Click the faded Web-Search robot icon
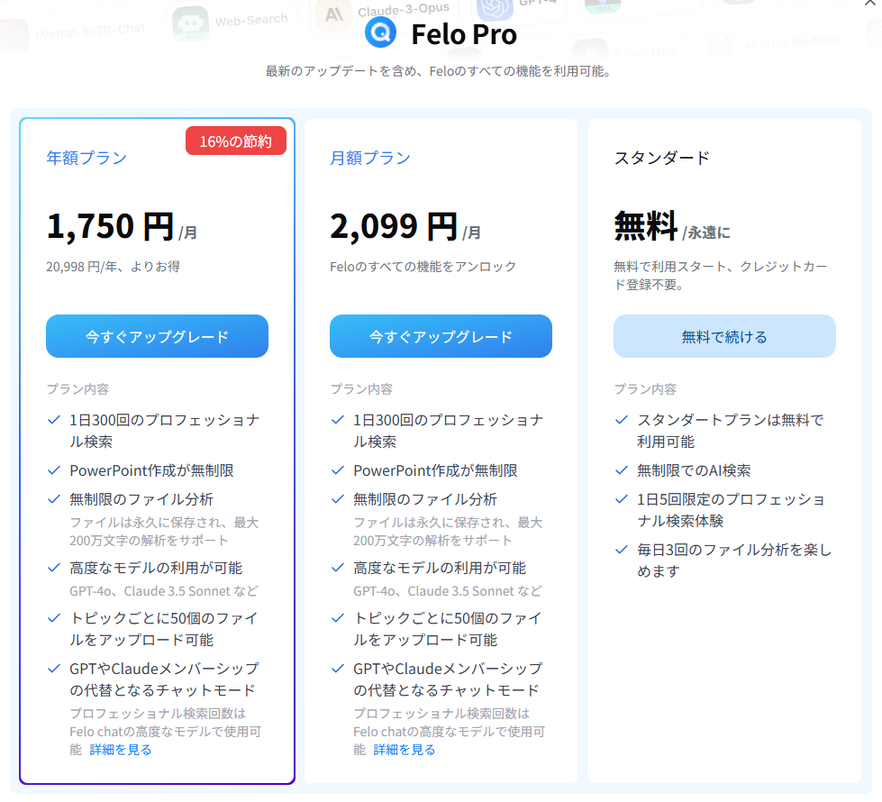 click(190, 24)
